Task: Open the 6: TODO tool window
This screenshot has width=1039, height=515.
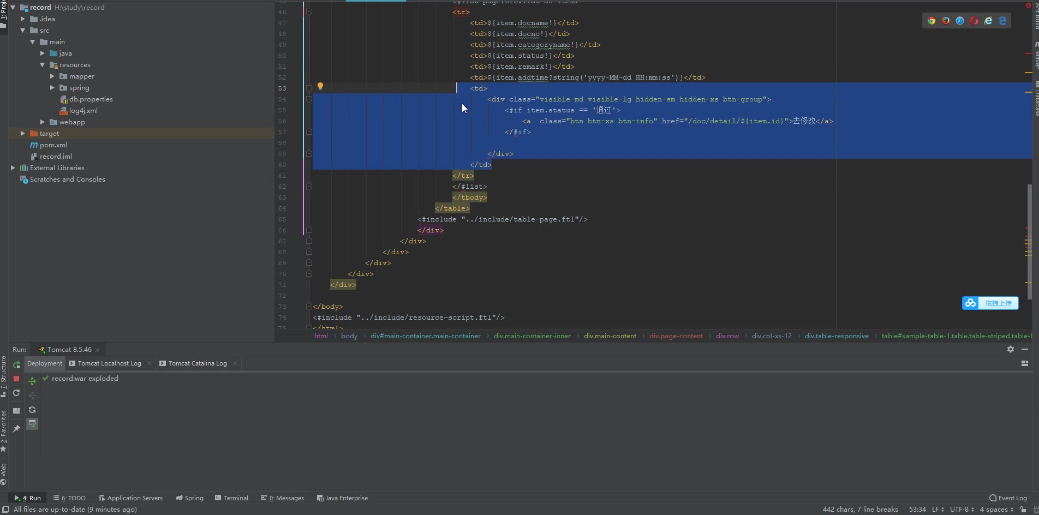Action: click(69, 498)
